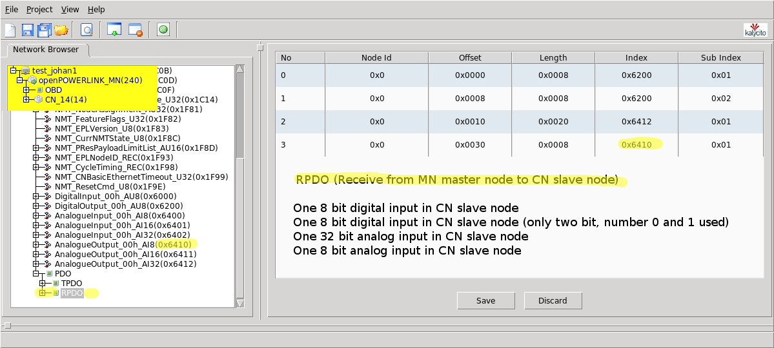Image resolution: width=774 pixels, height=348 pixels.
Task: Click the Index column header
Action: coord(637,57)
